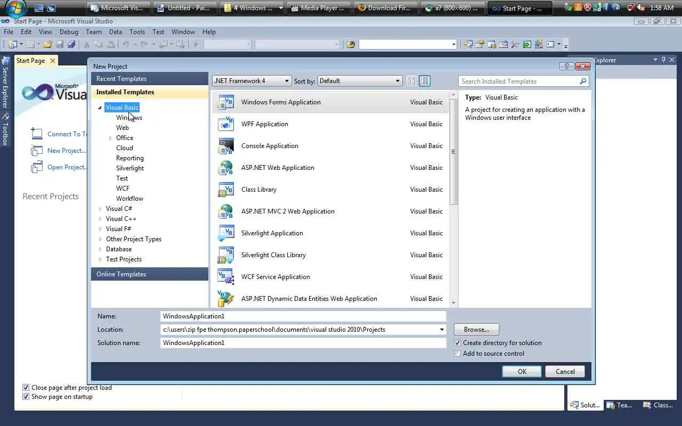Choose the WPF Application template icon
The width and height of the screenshot is (682, 426).
tap(226, 124)
